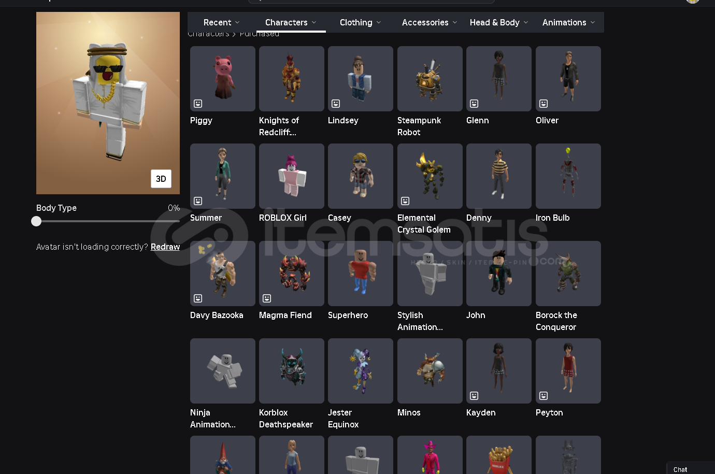Click the face badge on Summer card

point(198,201)
